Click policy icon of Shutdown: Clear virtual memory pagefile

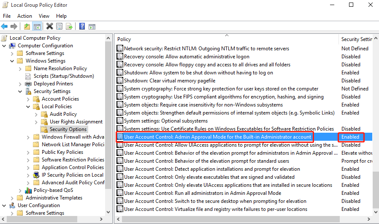[x=119, y=80]
